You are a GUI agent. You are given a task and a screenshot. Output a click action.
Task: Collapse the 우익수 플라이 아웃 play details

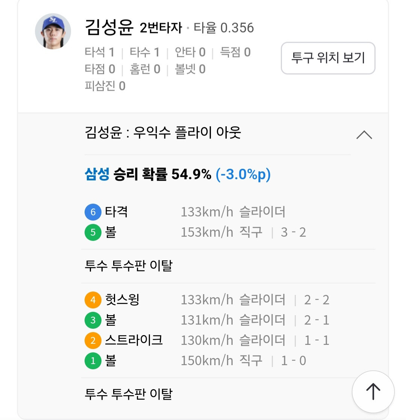coord(364,134)
